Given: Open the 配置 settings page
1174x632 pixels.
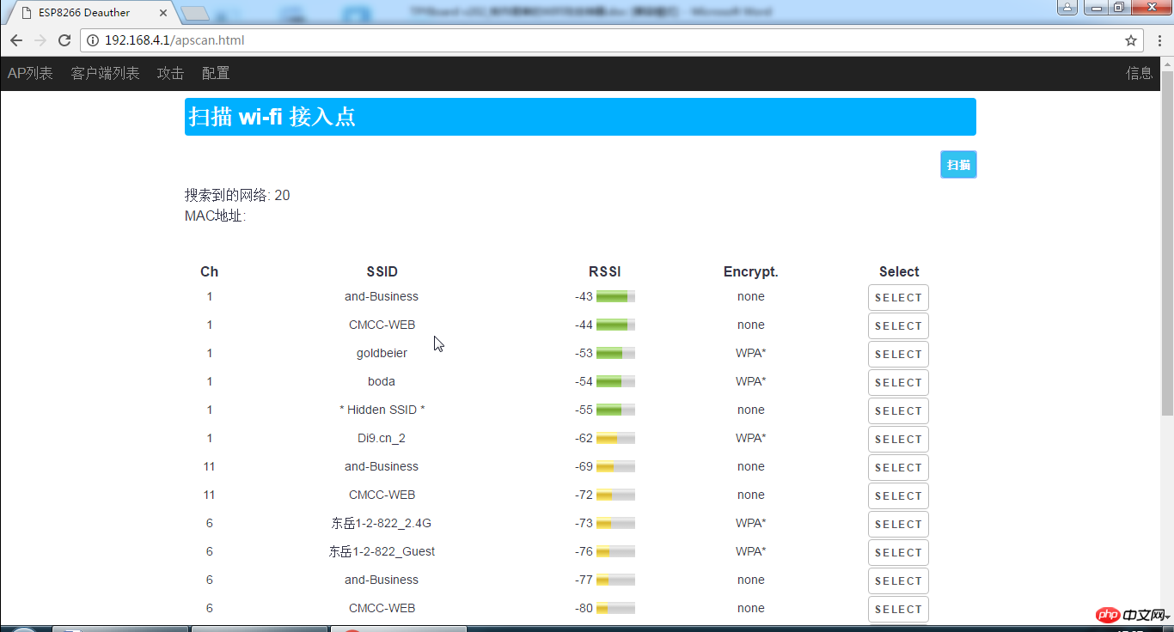Looking at the screenshot, I should 216,74.
